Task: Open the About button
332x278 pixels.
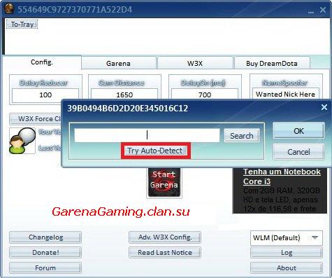Action: click(287, 267)
